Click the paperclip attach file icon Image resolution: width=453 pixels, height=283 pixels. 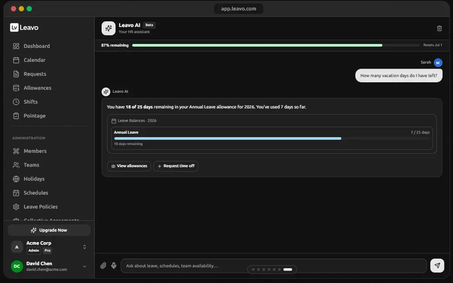click(103, 266)
